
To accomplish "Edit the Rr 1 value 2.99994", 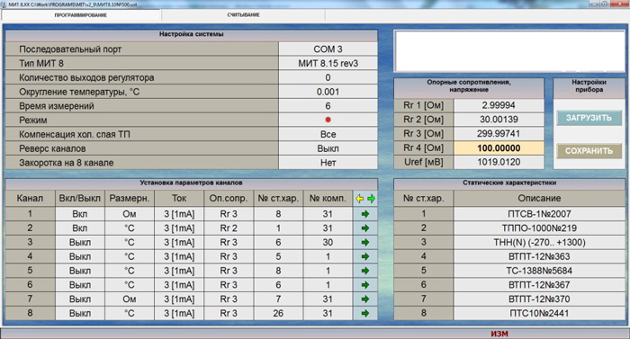I will [499, 105].
